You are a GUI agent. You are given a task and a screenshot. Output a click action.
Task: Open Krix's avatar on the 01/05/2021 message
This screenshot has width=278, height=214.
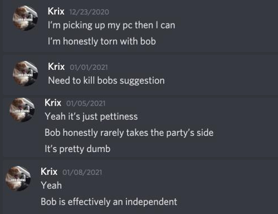click(x=22, y=110)
